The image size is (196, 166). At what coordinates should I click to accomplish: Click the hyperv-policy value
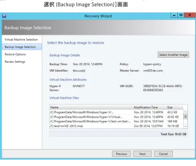(152, 64)
